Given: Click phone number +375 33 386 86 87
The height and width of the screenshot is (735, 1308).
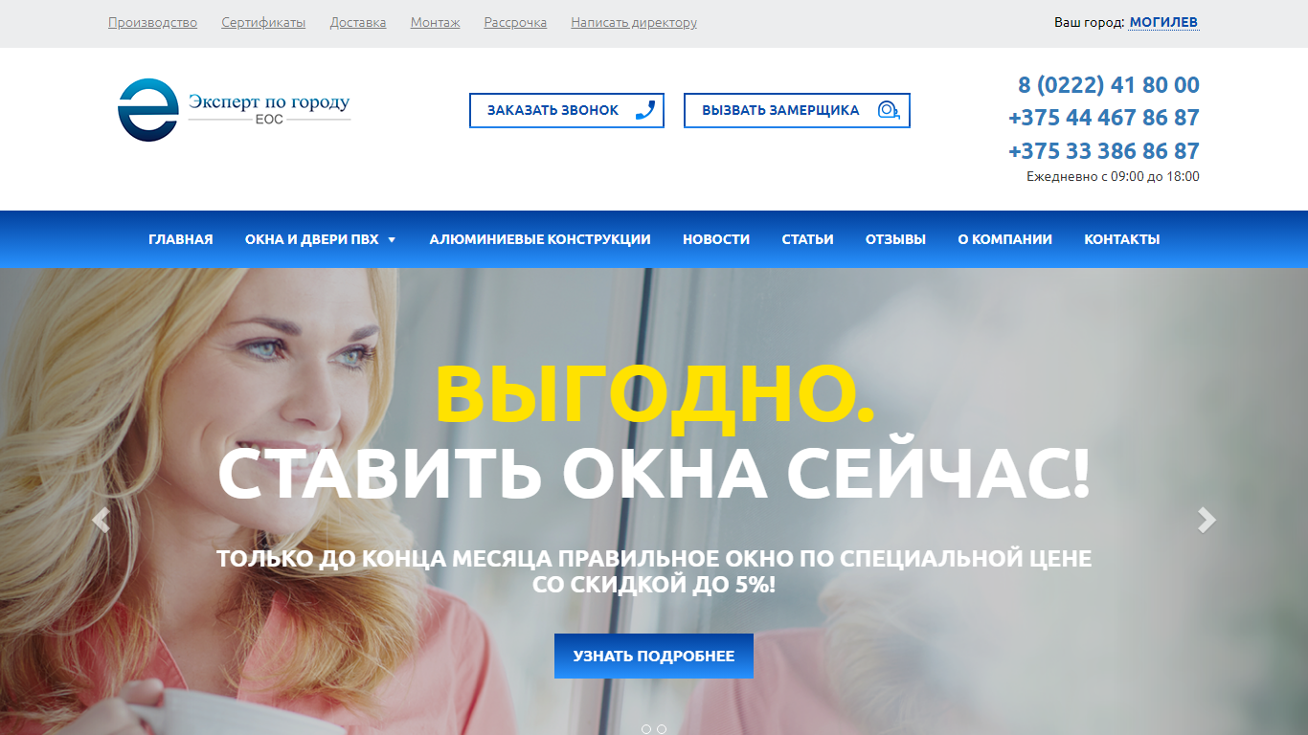Looking at the screenshot, I should pos(1104,151).
